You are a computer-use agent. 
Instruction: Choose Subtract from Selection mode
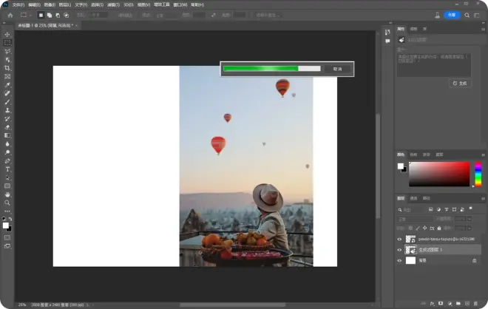[x=58, y=15]
